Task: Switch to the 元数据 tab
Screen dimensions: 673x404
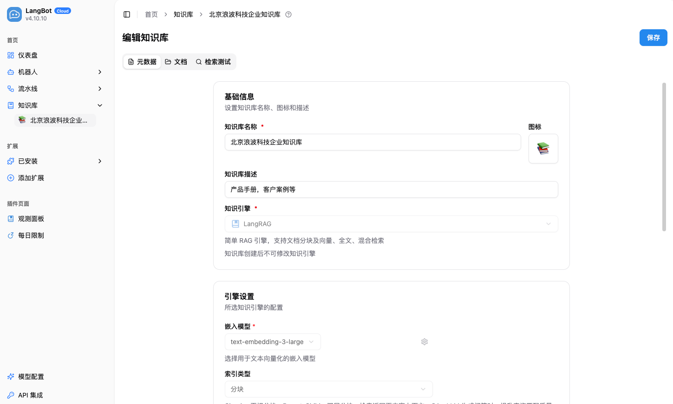Action: (x=142, y=62)
